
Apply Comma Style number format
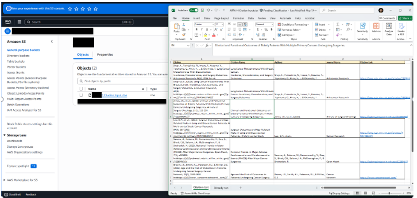point(271,30)
